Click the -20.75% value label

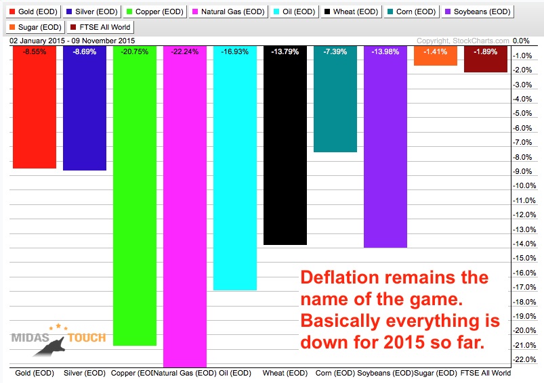135,51
